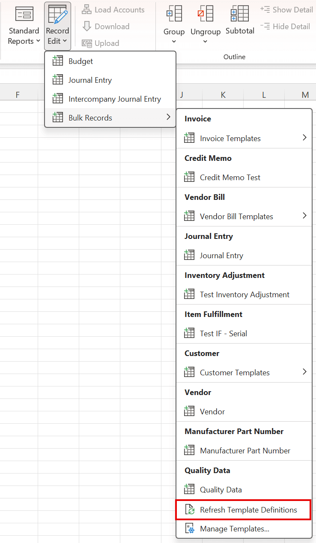Click the Download ribbon button
This screenshot has width=316, height=543.
pyautogui.click(x=106, y=26)
